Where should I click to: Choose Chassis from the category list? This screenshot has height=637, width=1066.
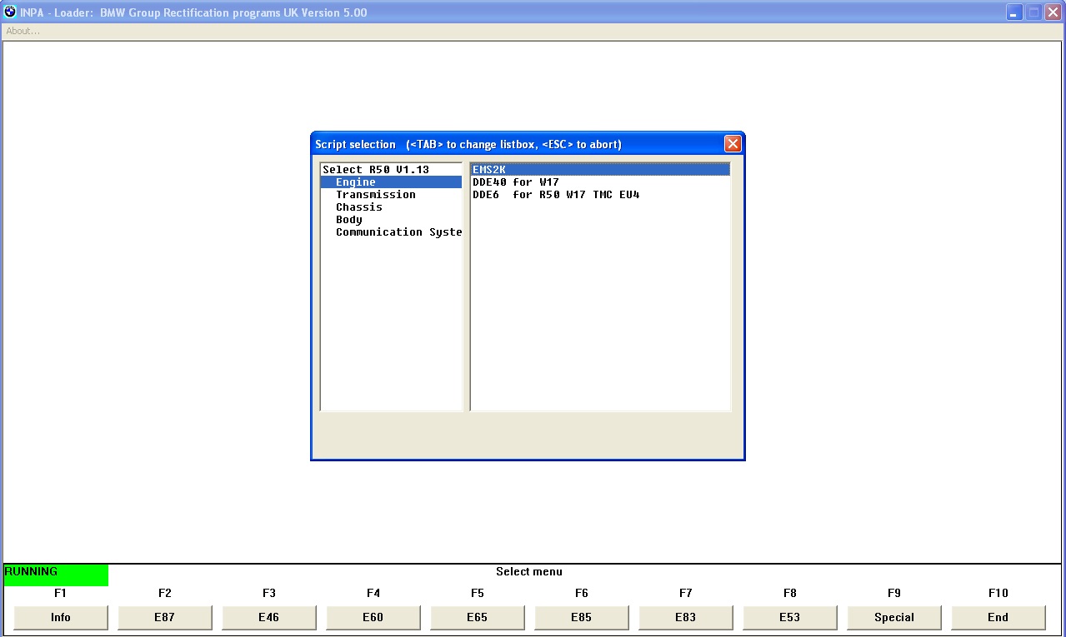(x=358, y=207)
